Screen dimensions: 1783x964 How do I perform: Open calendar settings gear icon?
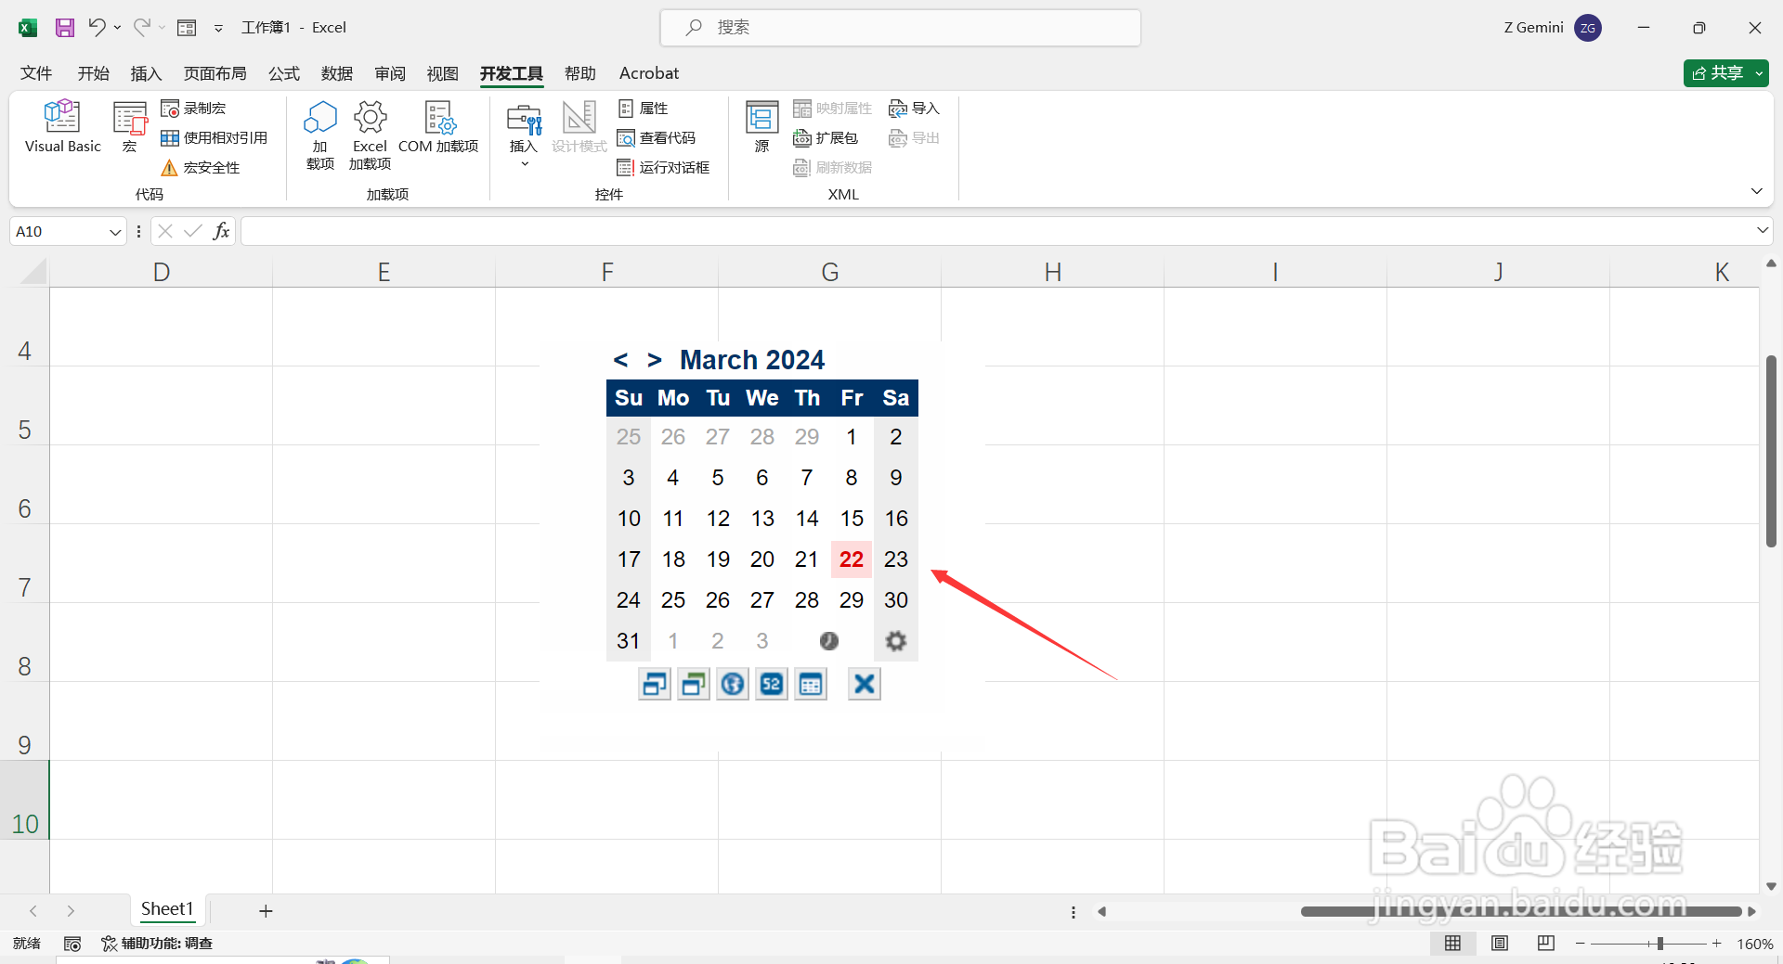(x=896, y=641)
